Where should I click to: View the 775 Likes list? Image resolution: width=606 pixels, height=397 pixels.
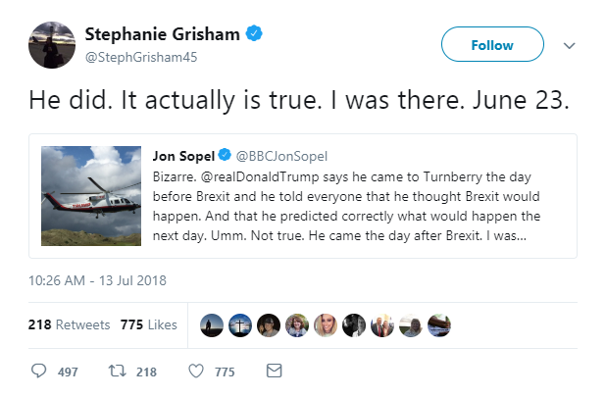coord(149,324)
